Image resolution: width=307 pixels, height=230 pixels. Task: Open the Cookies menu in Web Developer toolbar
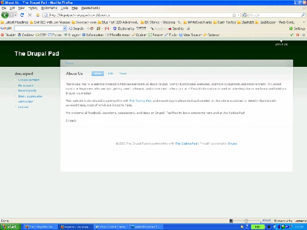(x=26, y=35)
